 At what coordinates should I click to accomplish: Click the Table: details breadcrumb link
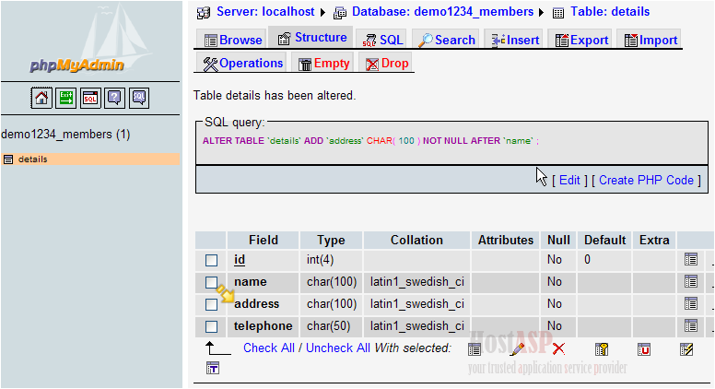pyautogui.click(x=610, y=12)
